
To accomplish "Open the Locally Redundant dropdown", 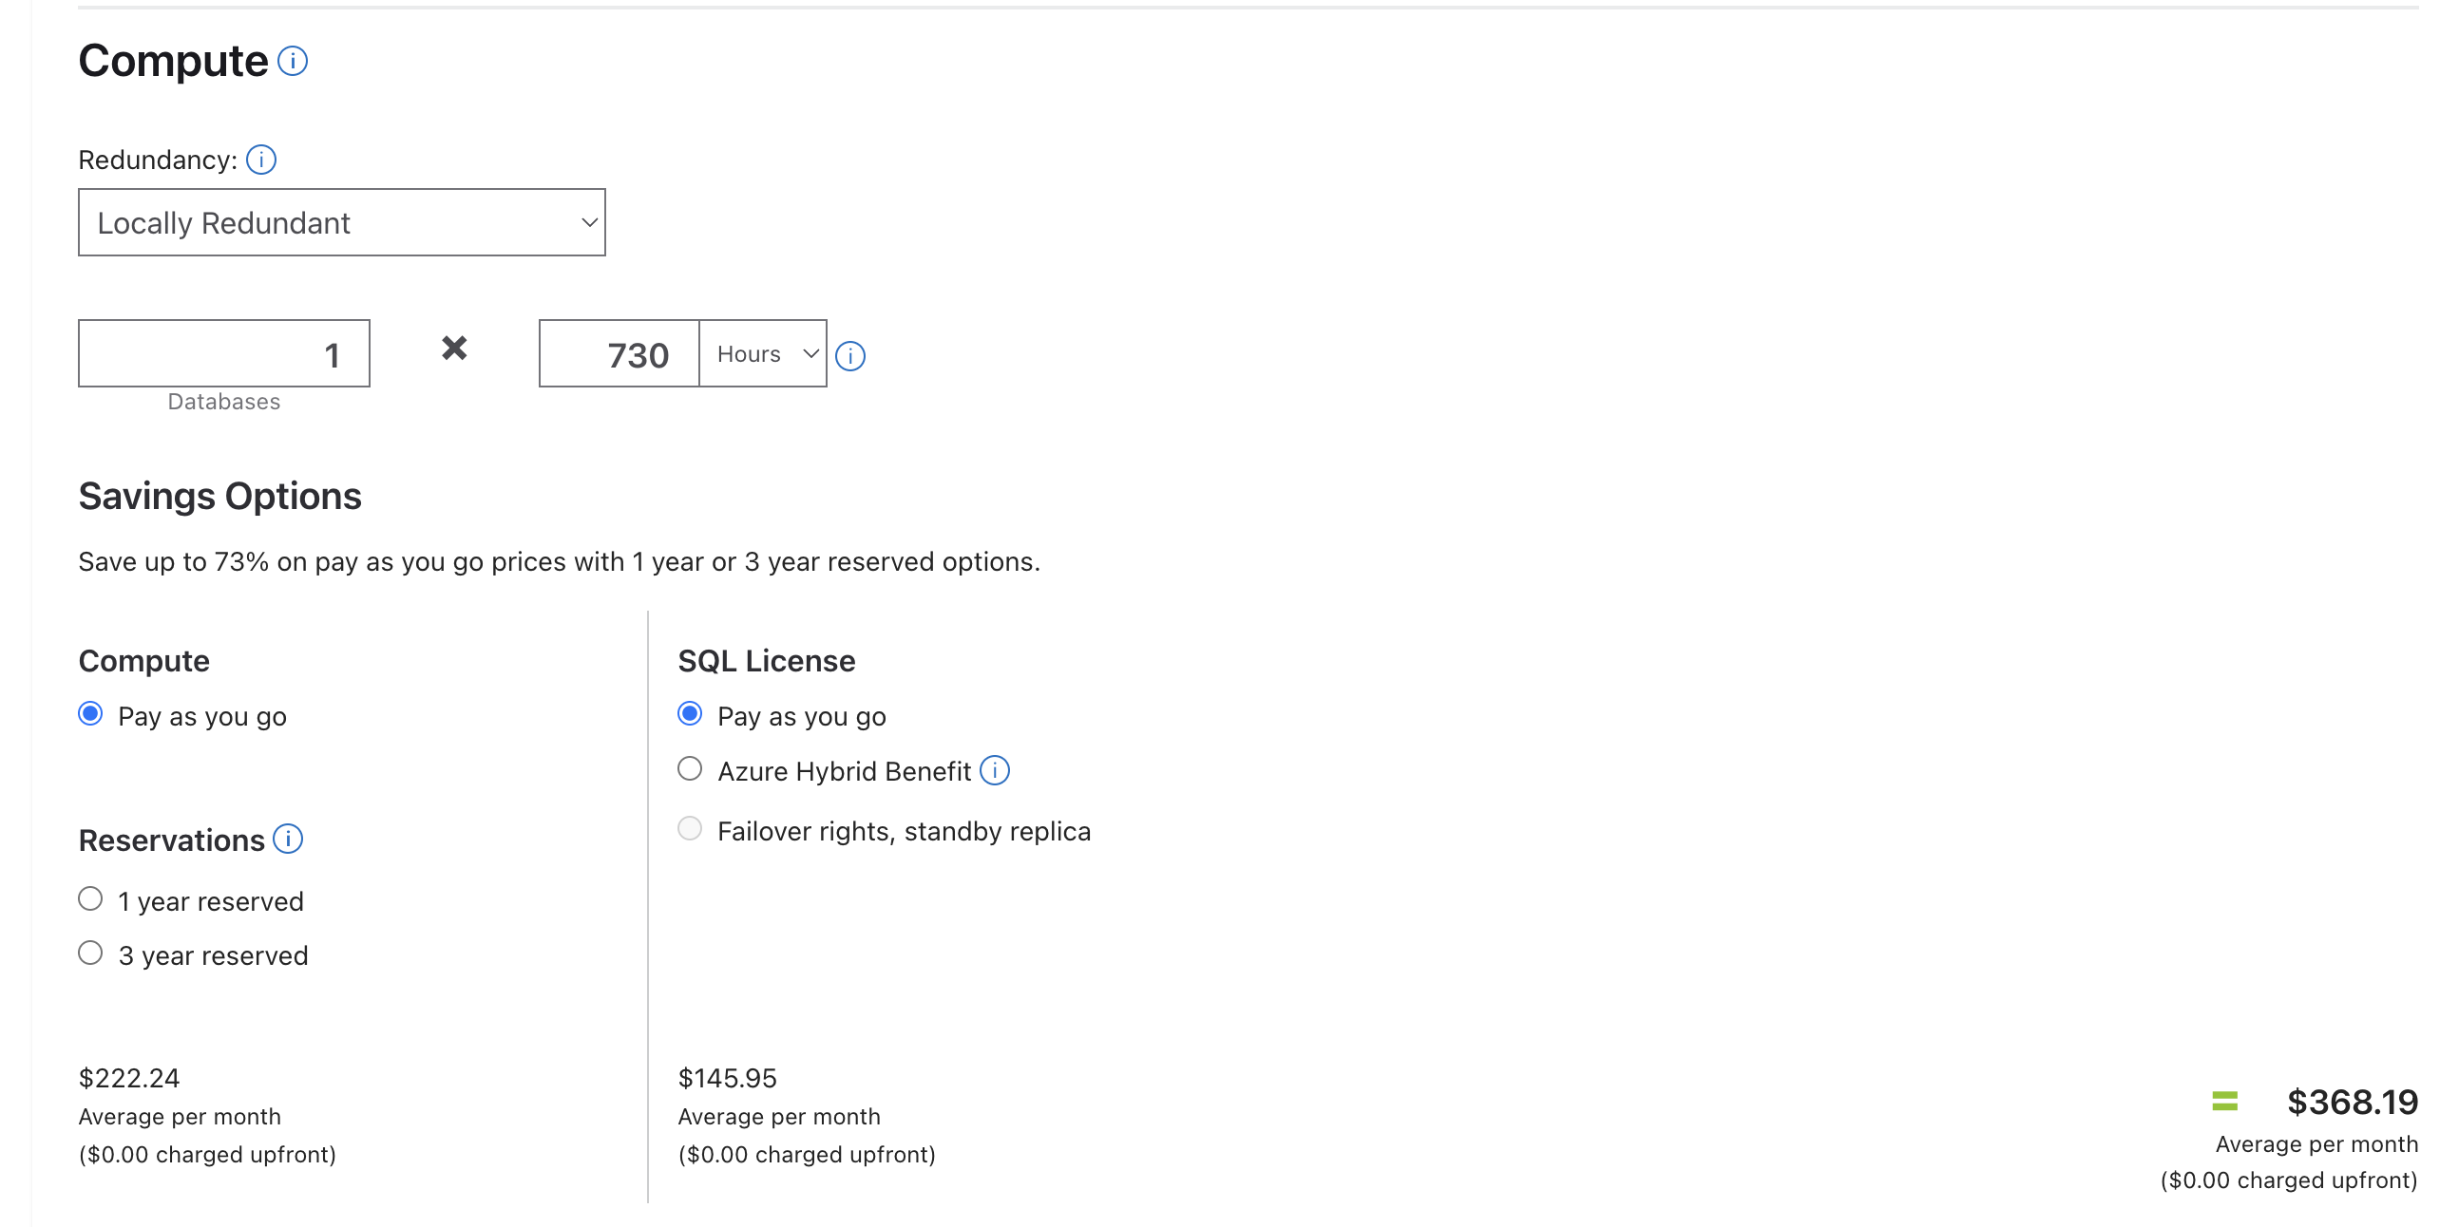I will pos(342,222).
